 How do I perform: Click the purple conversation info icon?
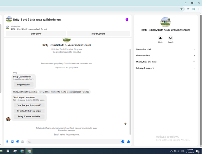coord(127,19)
